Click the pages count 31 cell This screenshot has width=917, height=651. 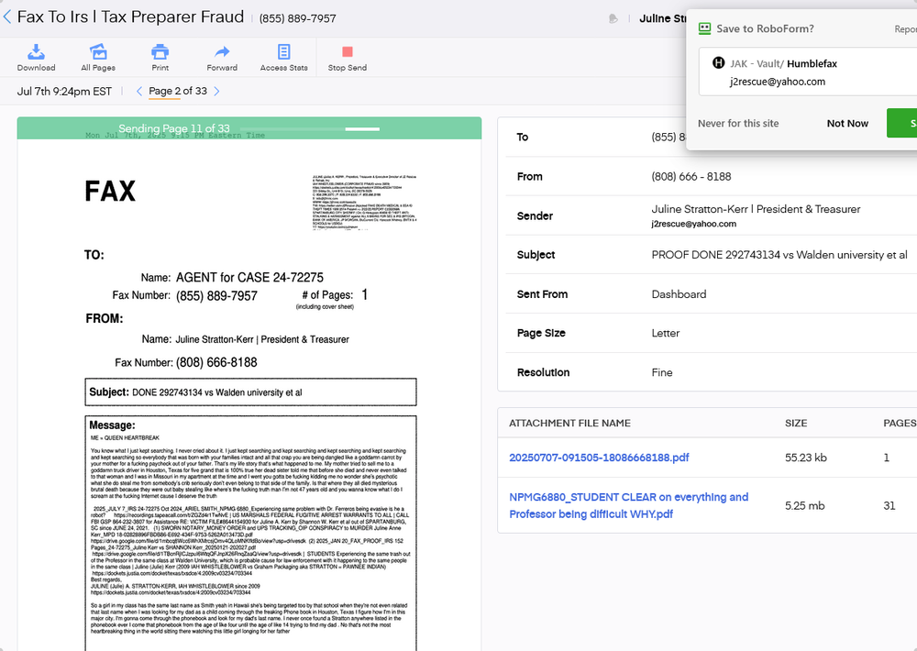[x=889, y=505]
